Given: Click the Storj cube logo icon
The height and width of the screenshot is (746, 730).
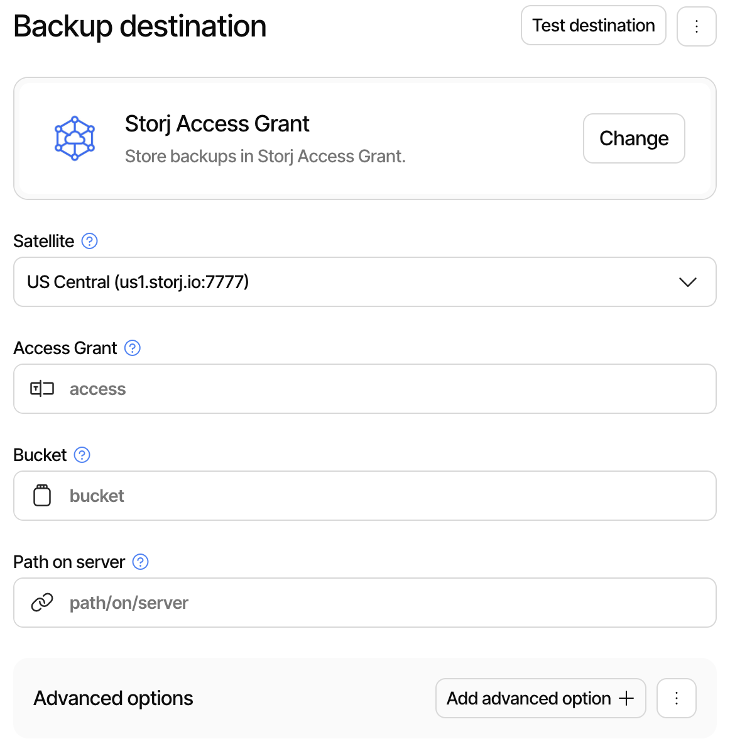Looking at the screenshot, I should tap(75, 138).
